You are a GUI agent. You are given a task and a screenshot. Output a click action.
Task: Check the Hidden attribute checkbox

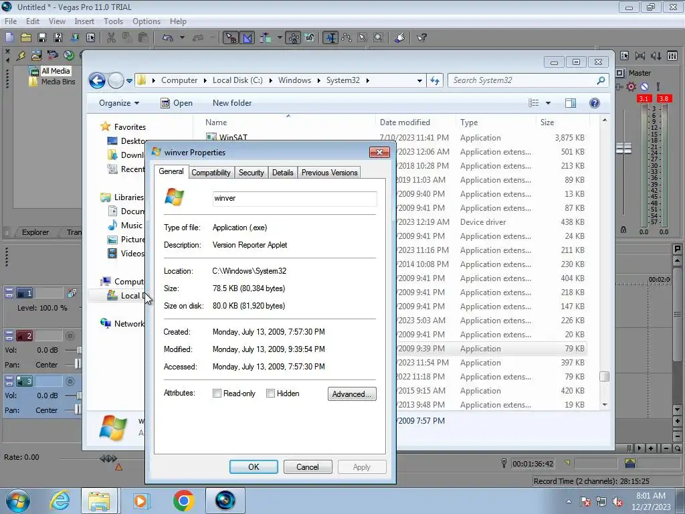point(270,394)
